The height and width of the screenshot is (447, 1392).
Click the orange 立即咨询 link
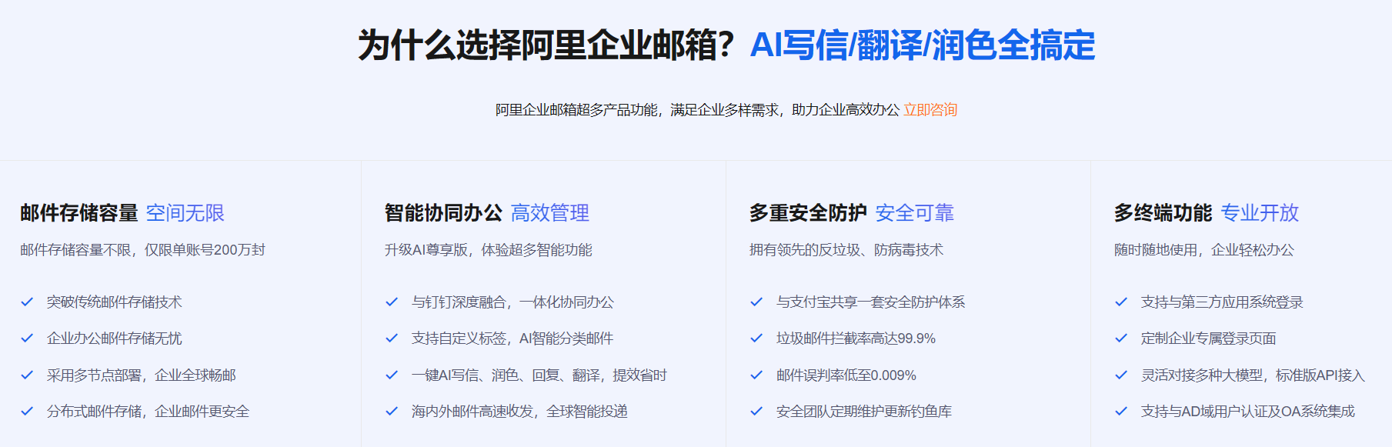pos(930,110)
